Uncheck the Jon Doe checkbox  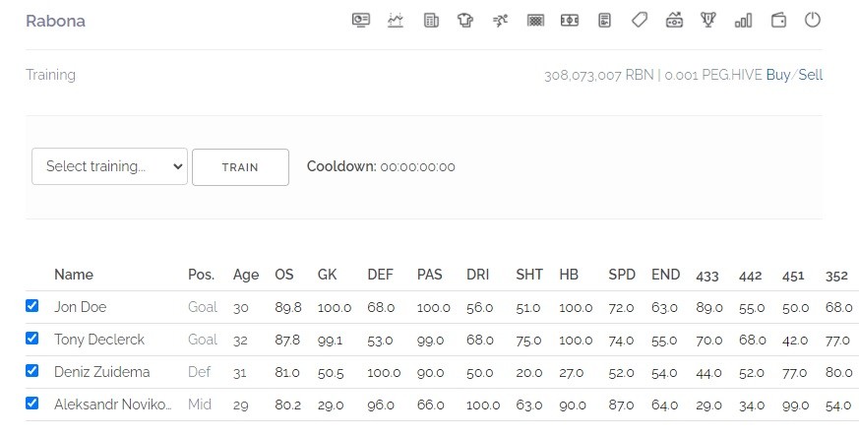coord(31,306)
